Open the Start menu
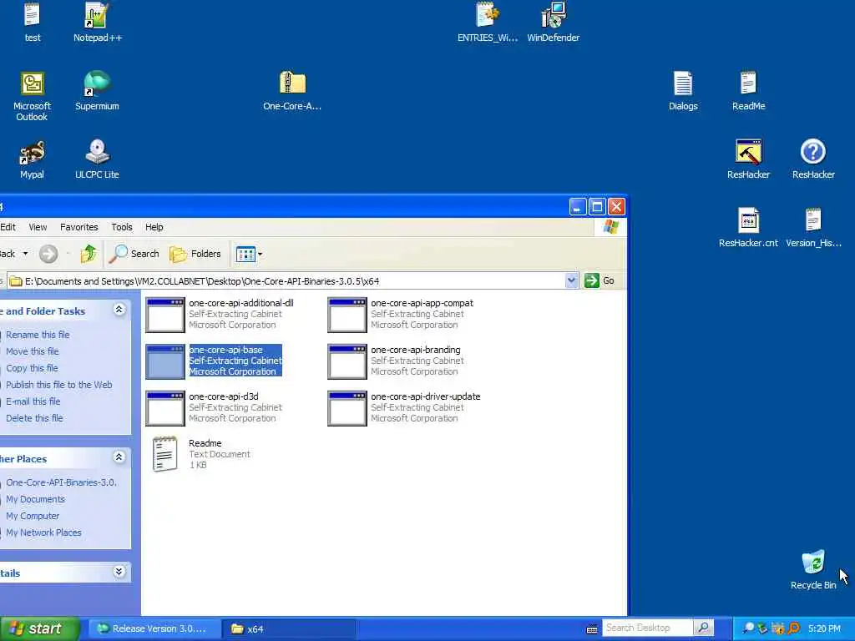Screen dimensions: 855x641 click(40, 628)
